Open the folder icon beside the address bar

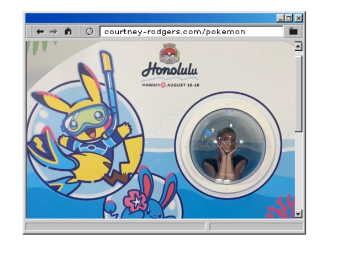pos(293,31)
